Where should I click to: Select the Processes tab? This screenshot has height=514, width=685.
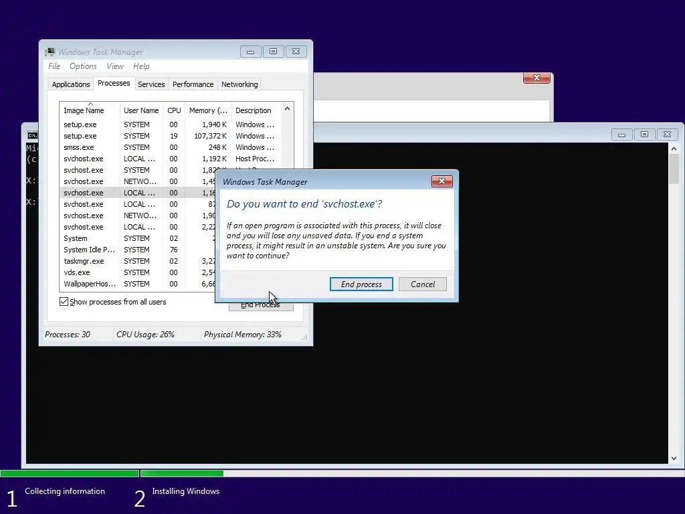[x=114, y=83]
